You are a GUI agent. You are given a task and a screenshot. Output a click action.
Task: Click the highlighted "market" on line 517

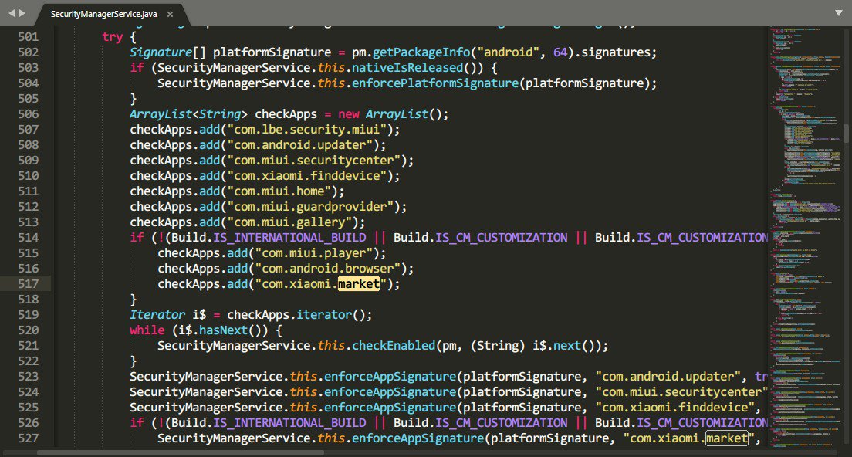pyautogui.click(x=359, y=283)
